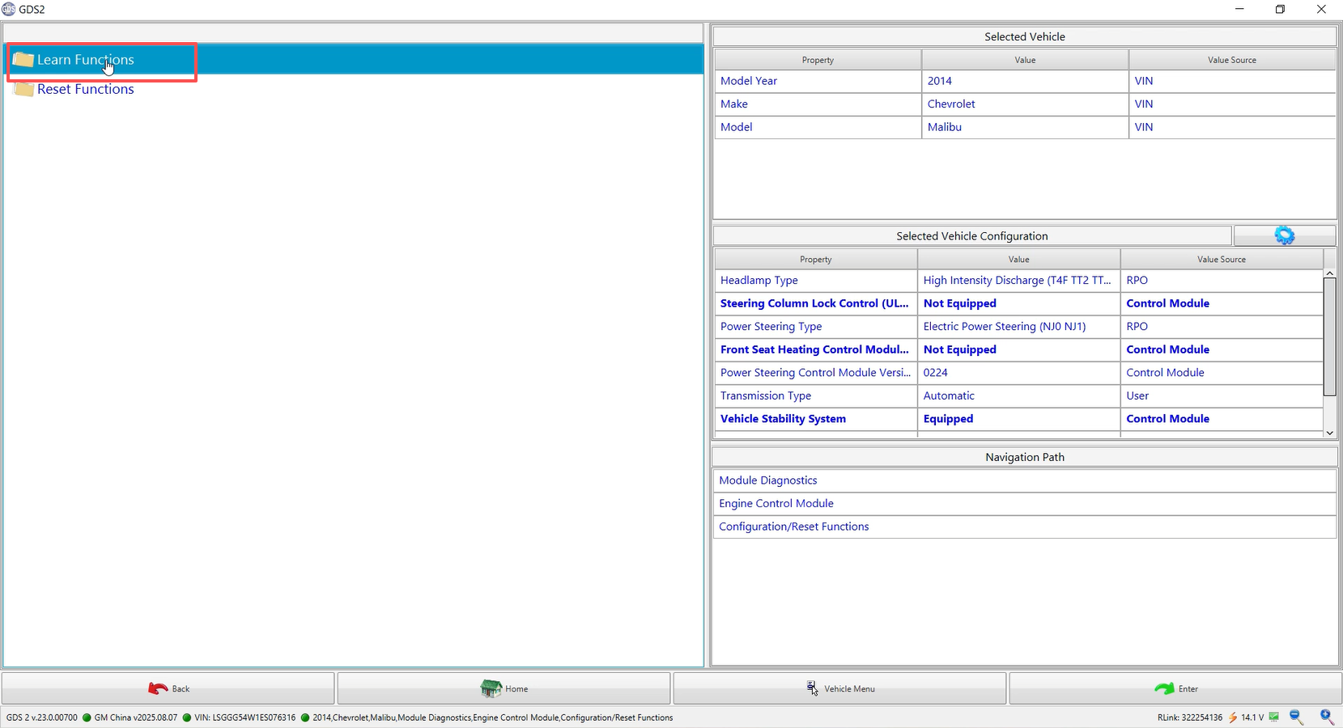
Task: Select the Headlamp Type property row
Action: 759,281
